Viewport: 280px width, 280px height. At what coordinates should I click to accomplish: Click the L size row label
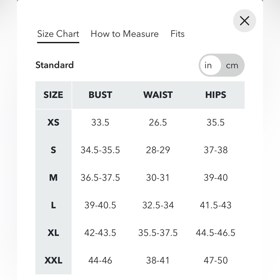coord(53,205)
